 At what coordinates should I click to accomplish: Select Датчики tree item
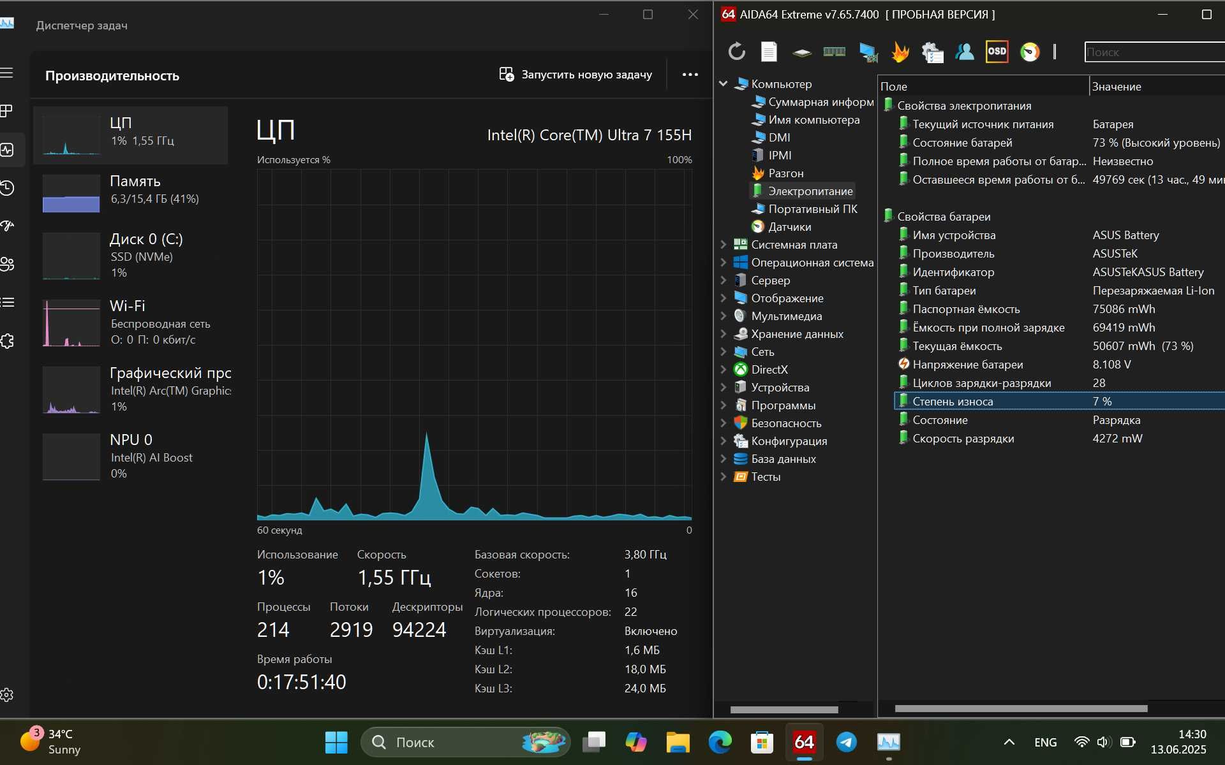(782, 226)
